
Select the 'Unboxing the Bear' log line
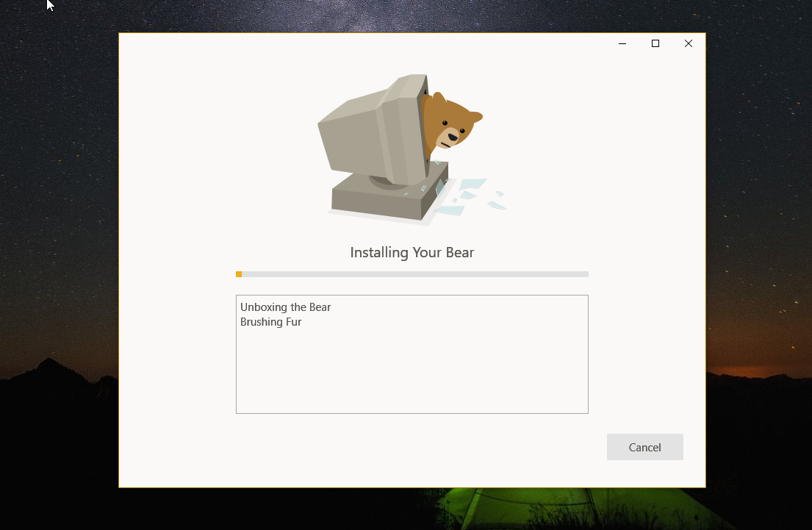tap(285, 307)
